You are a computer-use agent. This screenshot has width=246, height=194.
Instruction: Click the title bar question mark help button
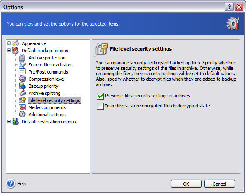pyautogui.click(x=229, y=7)
